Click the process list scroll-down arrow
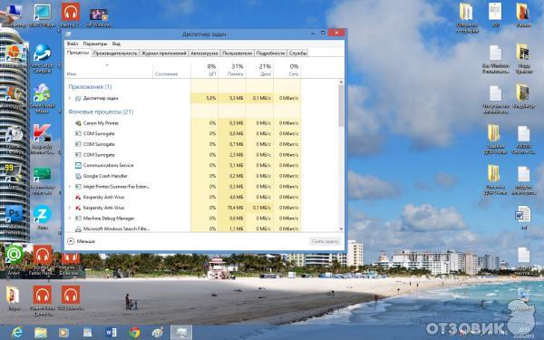 pos(341,228)
